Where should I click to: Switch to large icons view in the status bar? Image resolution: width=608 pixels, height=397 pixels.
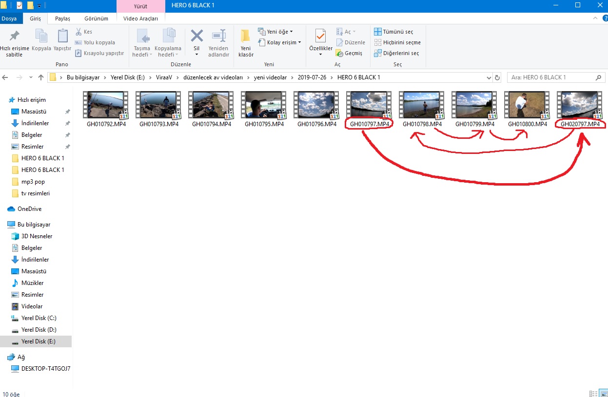603,393
